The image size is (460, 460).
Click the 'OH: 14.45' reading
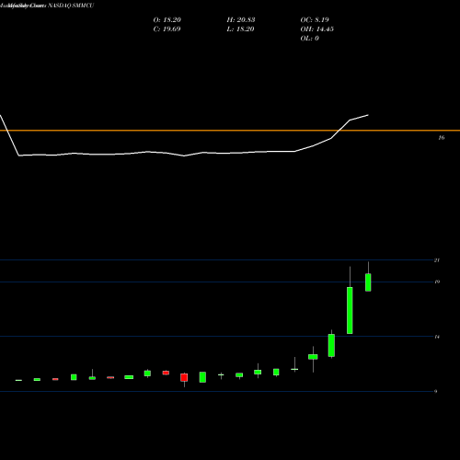(x=317, y=29)
